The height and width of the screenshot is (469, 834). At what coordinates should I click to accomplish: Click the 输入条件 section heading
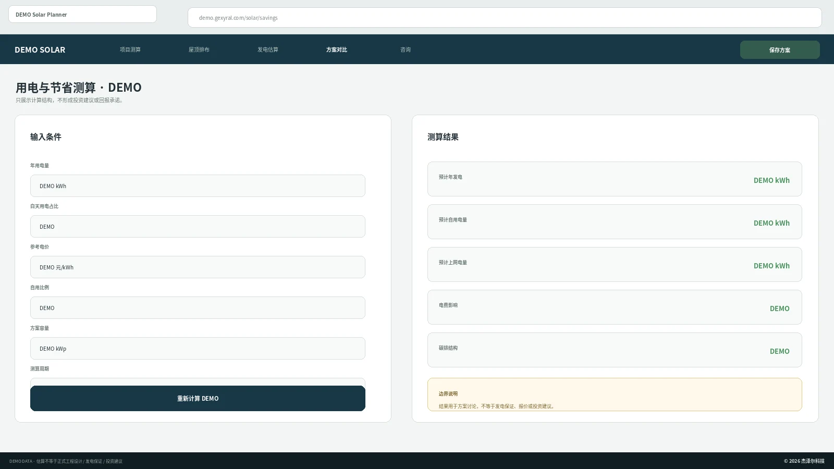(x=46, y=137)
